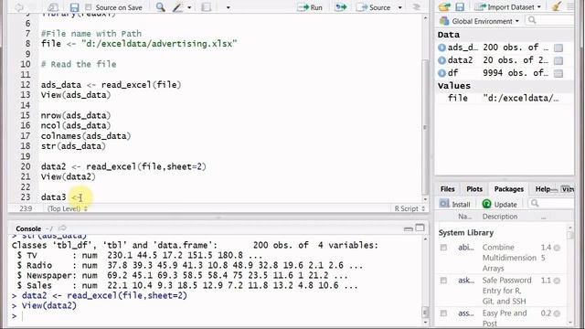Switch to the Packages tab
Image resolution: width=585 pixels, height=329 pixels.
point(509,189)
